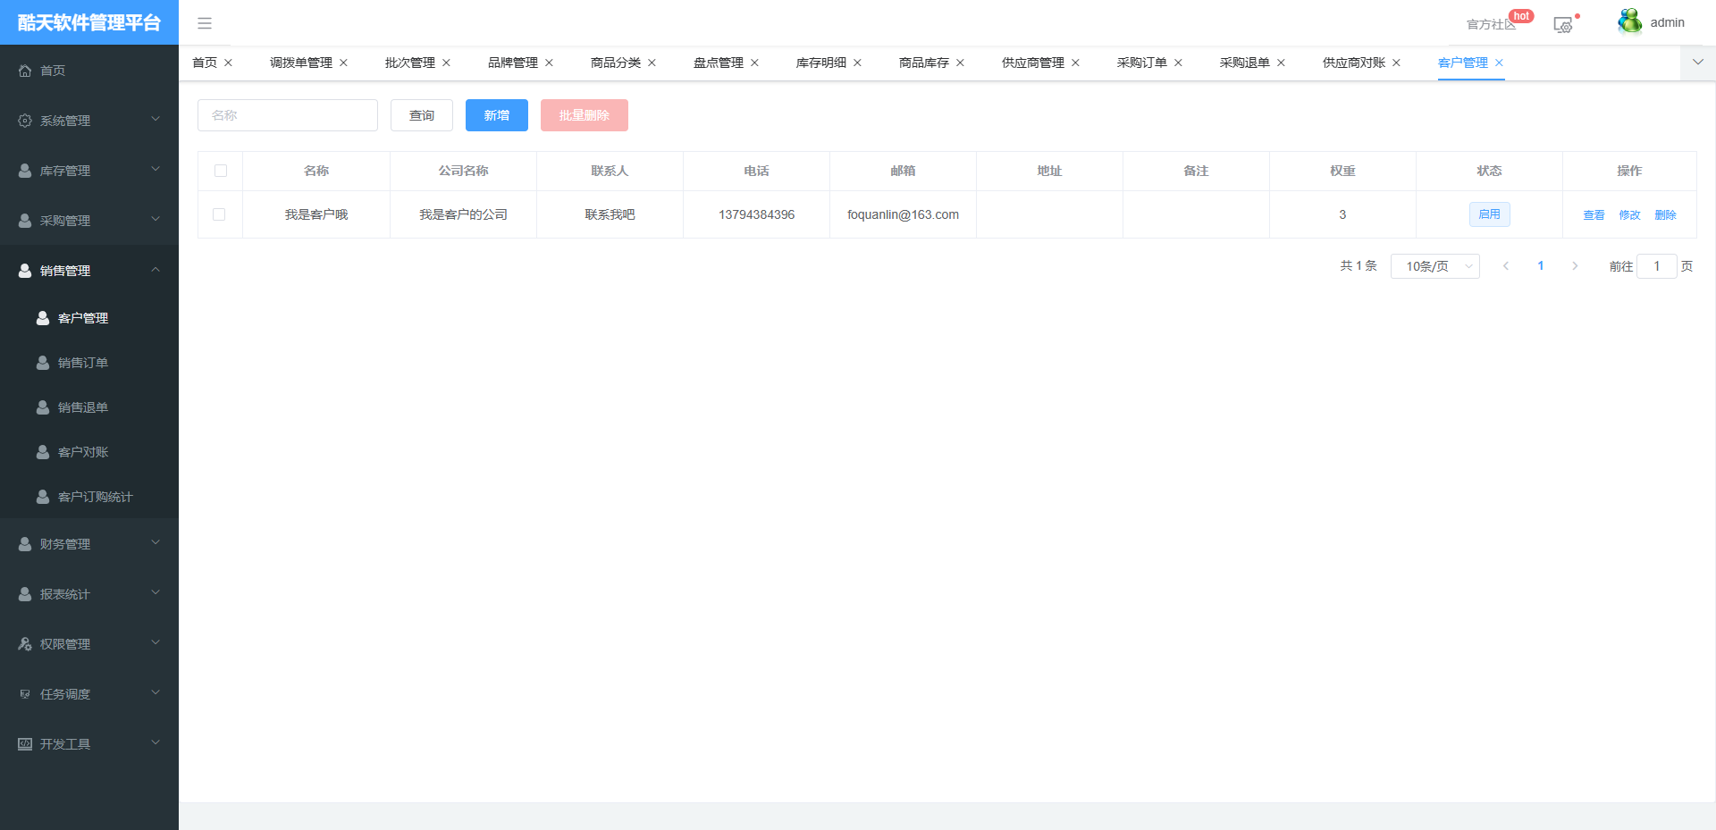Click the 名称 search input field
The width and height of the screenshot is (1716, 830).
[287, 114]
